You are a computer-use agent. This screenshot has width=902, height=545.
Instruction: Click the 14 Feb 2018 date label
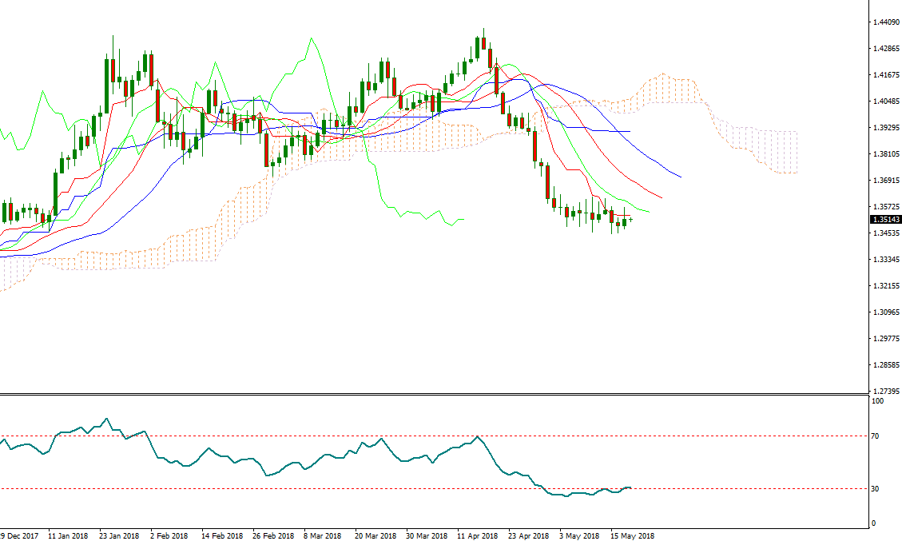(x=221, y=536)
